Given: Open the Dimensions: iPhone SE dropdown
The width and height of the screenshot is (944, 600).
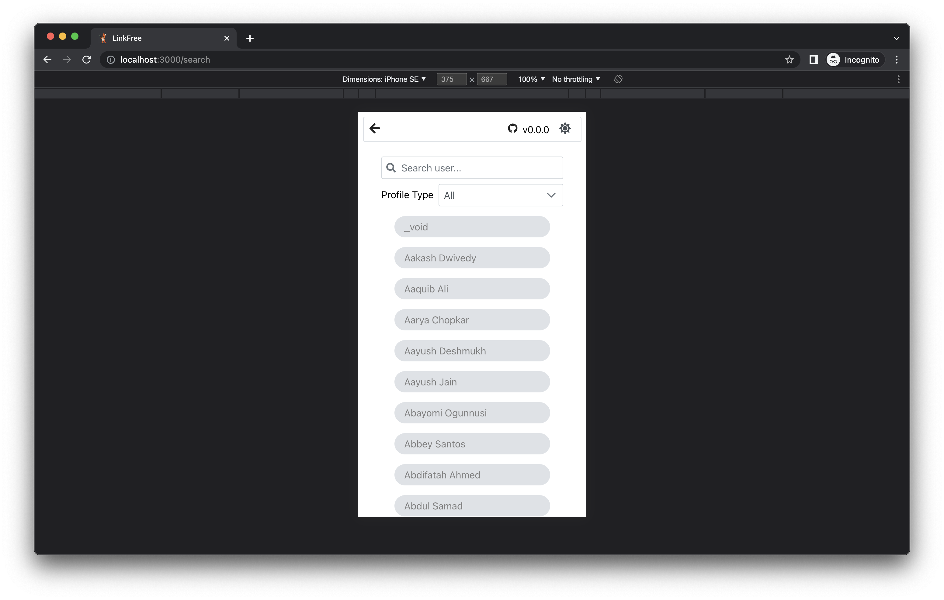Looking at the screenshot, I should (384, 79).
